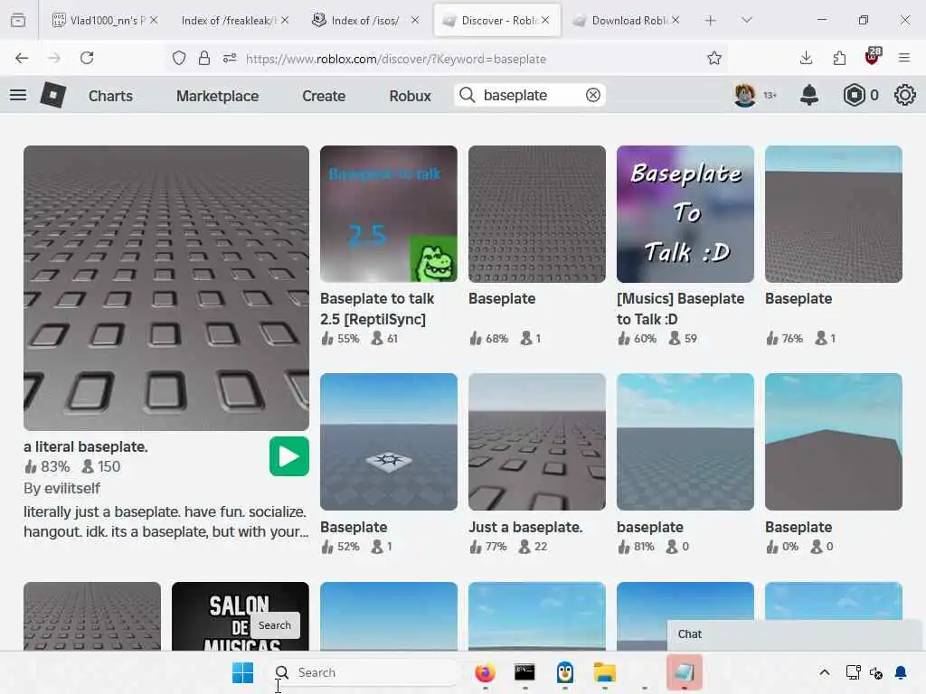Open the Firefox View icon
926x694 pixels.
pos(18,21)
